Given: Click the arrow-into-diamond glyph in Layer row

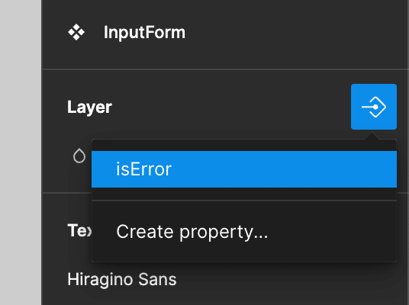Looking at the screenshot, I should [374, 107].
